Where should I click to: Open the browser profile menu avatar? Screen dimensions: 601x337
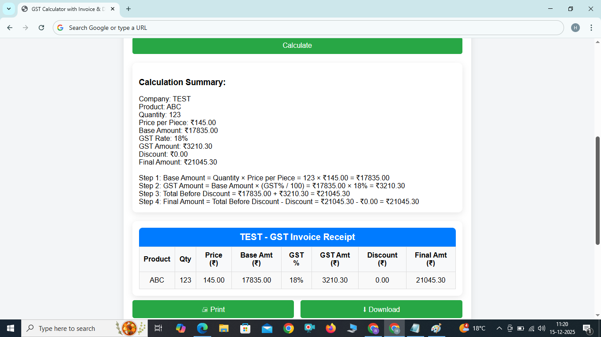point(575,27)
